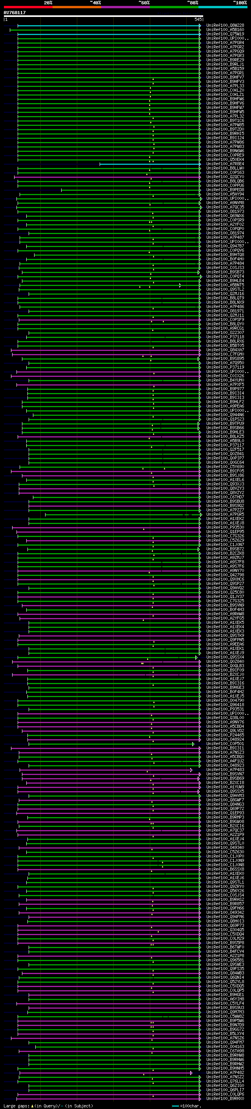Image resolution: width=251 pixels, height=1109 pixels.
Task: Click the UniRef100_C6THD7 label
Action: (x=225, y=497)
